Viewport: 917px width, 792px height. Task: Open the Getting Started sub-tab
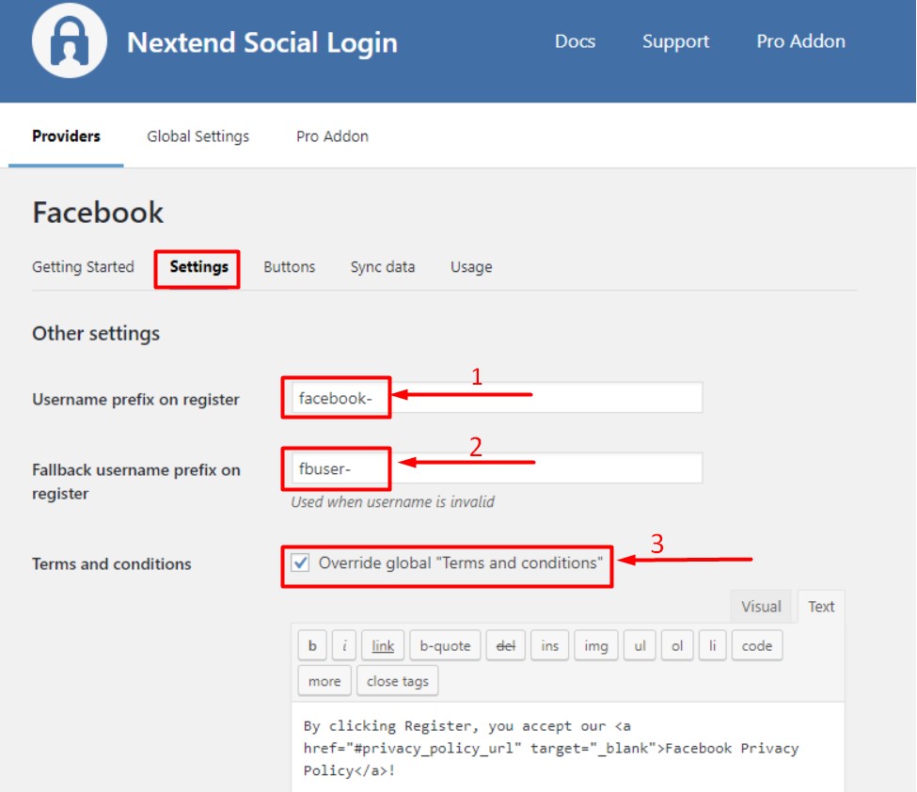83,267
